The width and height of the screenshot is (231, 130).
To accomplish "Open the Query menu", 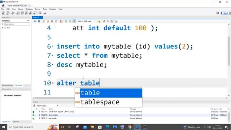I will (x=21, y=9).
